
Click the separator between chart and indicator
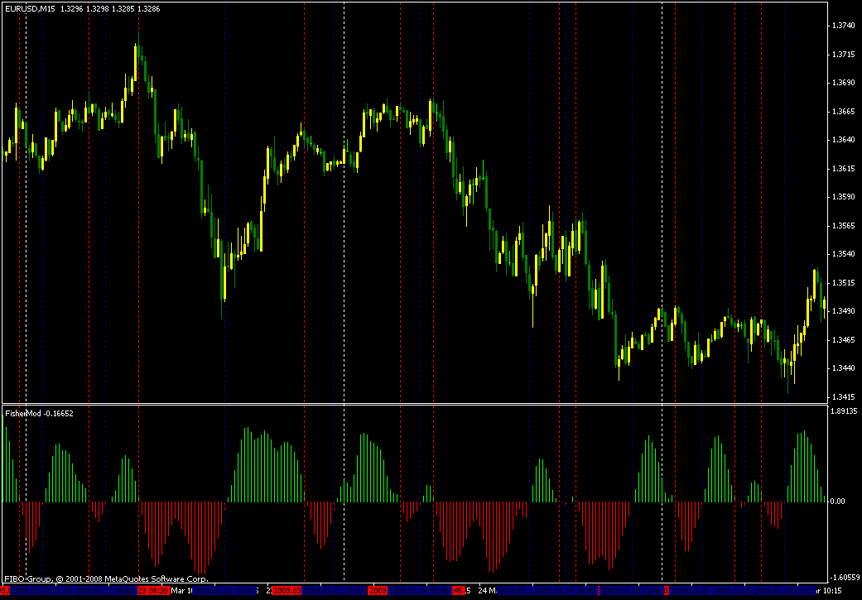pos(414,404)
